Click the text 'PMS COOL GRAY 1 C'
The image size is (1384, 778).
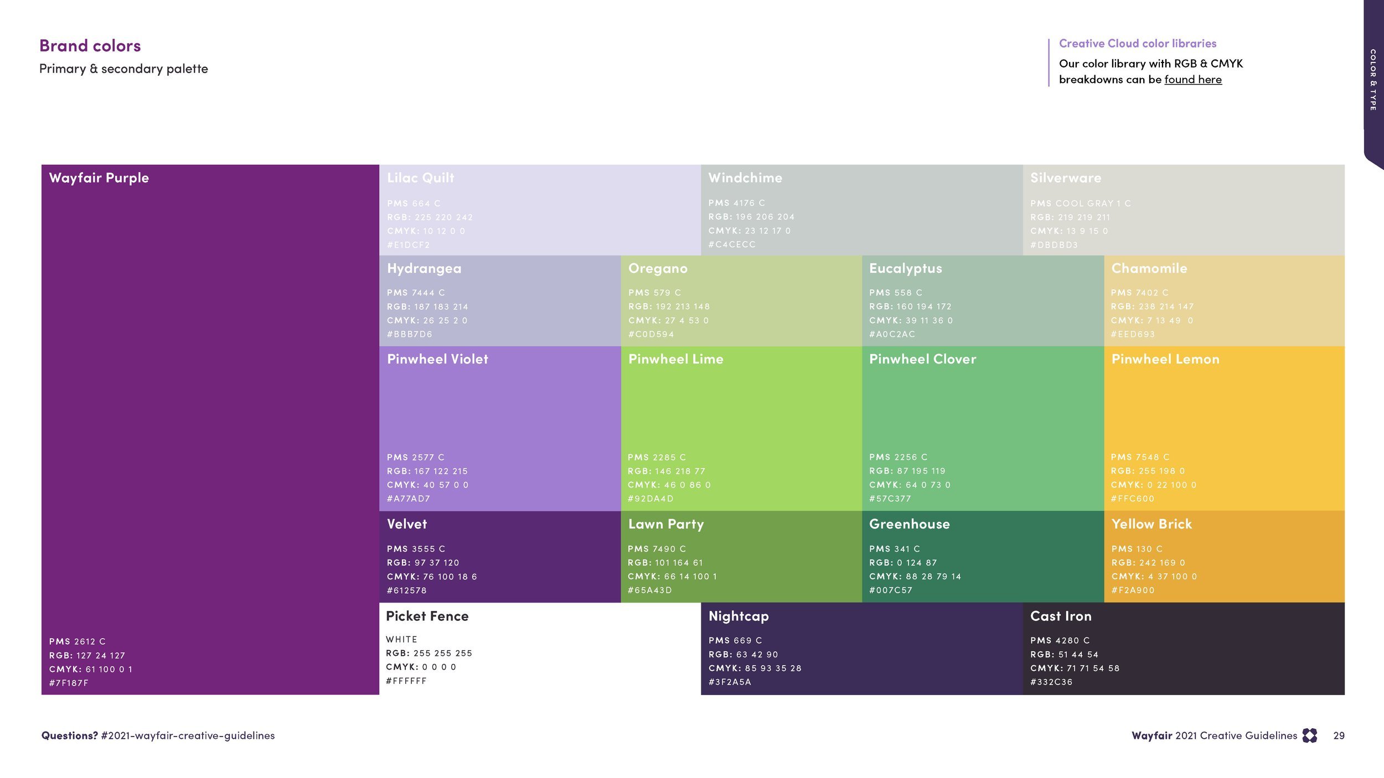tap(1081, 203)
